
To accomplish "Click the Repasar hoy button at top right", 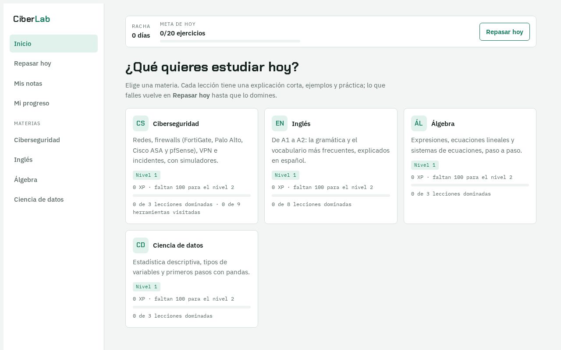I will coord(504,32).
